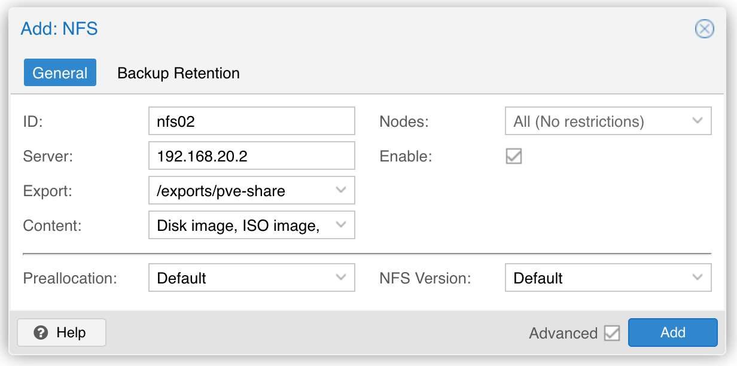
Task: Click into the Server address field
Action: pyautogui.click(x=252, y=156)
